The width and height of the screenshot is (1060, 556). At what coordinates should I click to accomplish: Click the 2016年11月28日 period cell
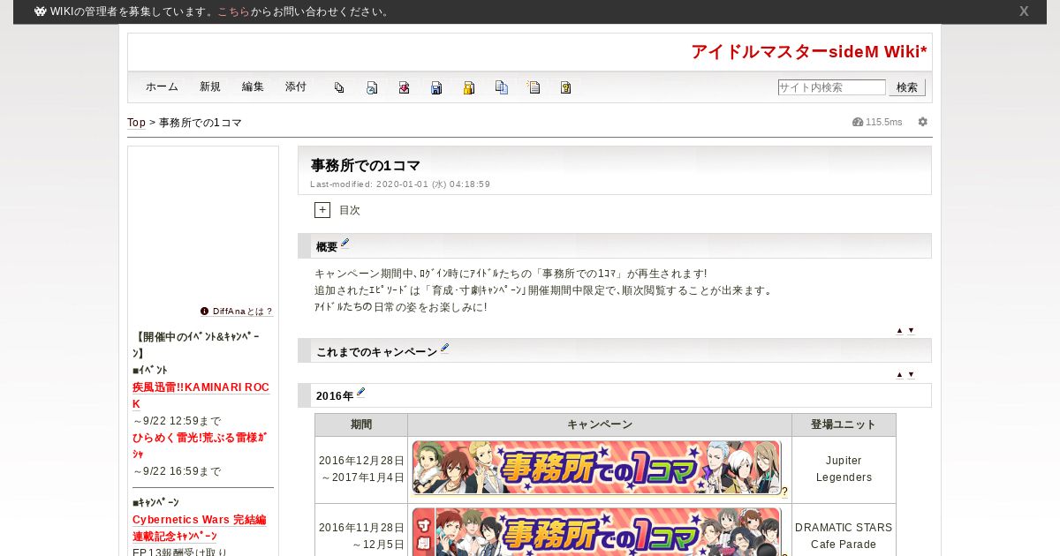361,530
